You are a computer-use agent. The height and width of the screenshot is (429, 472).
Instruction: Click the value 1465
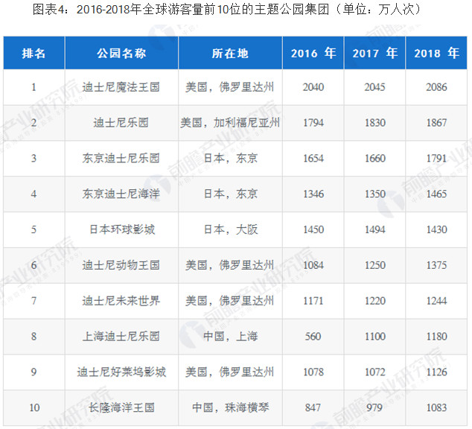(436, 194)
